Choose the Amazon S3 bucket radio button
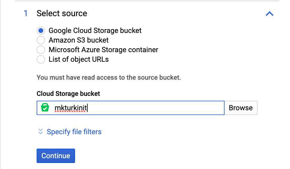Viewport: 290px width, 169px height. click(x=41, y=40)
